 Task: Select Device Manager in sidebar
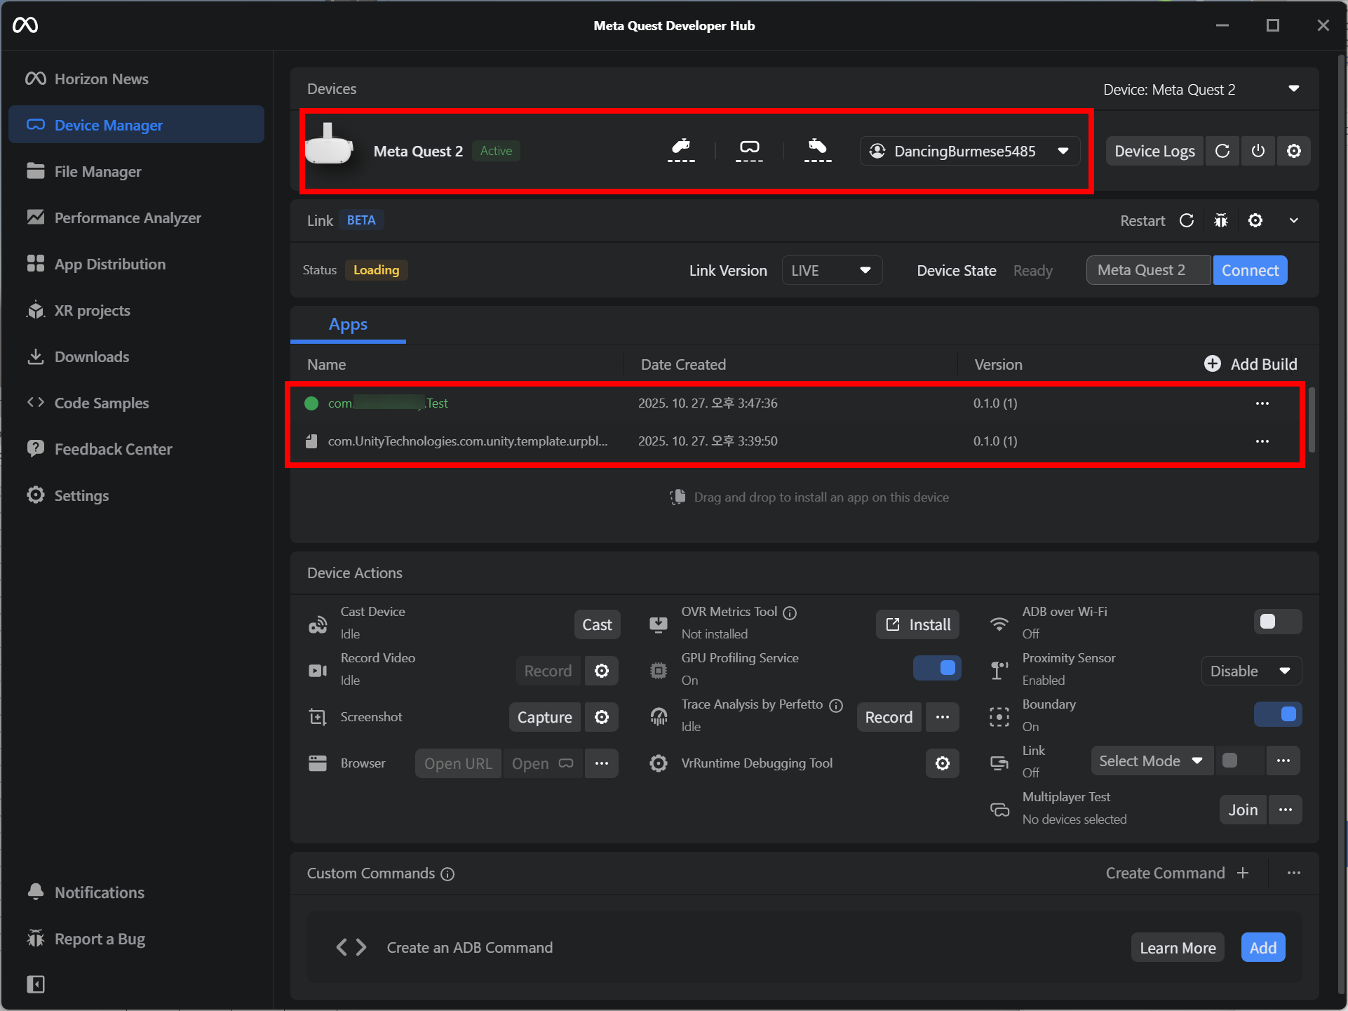coord(136,125)
